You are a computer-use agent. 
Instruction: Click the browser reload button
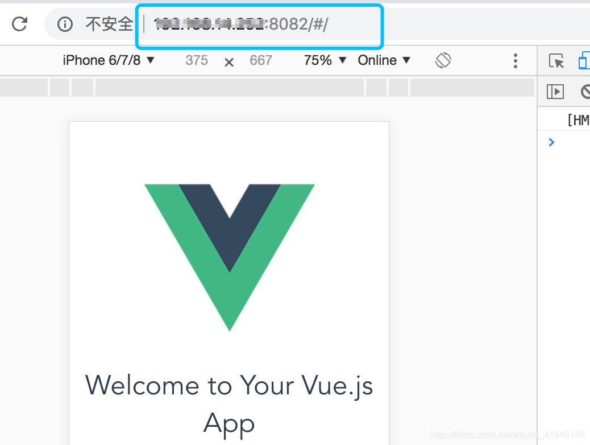tap(20, 24)
